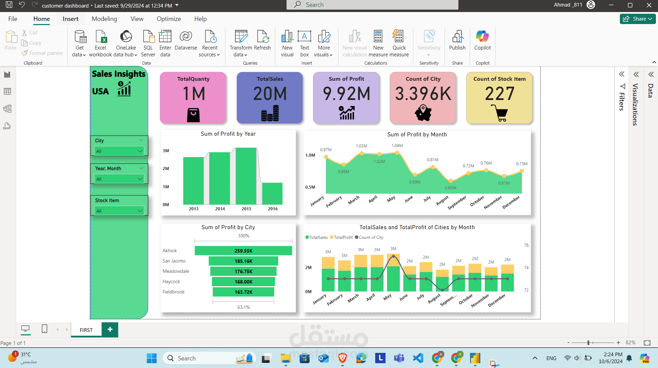Click Cut in Clipboard group

tap(30, 33)
